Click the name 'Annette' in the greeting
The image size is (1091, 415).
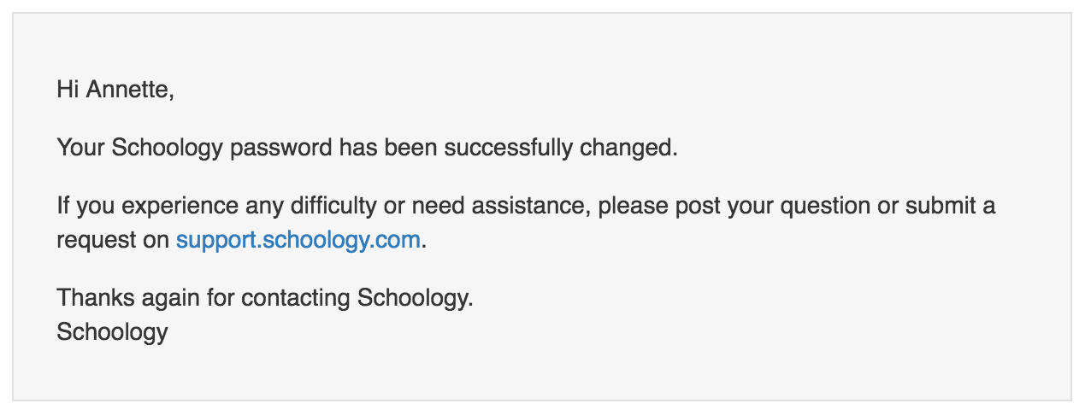[x=130, y=89]
